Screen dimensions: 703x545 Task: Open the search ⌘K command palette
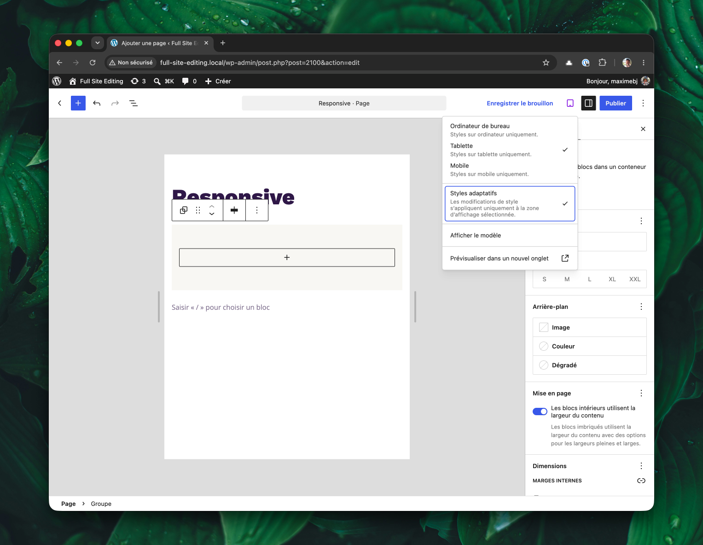164,81
